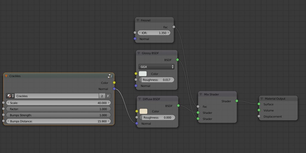The height and width of the screenshot is (153, 306).
Task: Open the Glossy BSDF color swatch
Action: pyautogui.click(x=143, y=74)
